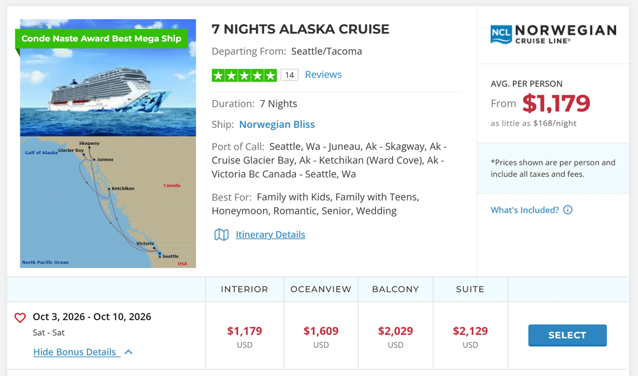
Task: Click What's Included link
Action: tap(524, 210)
